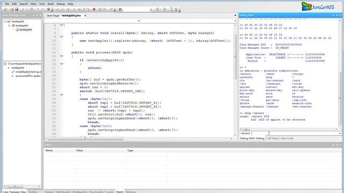This screenshot has height=193, width=344.
Task: Select the User Package View tab
Action: coord(15,191)
